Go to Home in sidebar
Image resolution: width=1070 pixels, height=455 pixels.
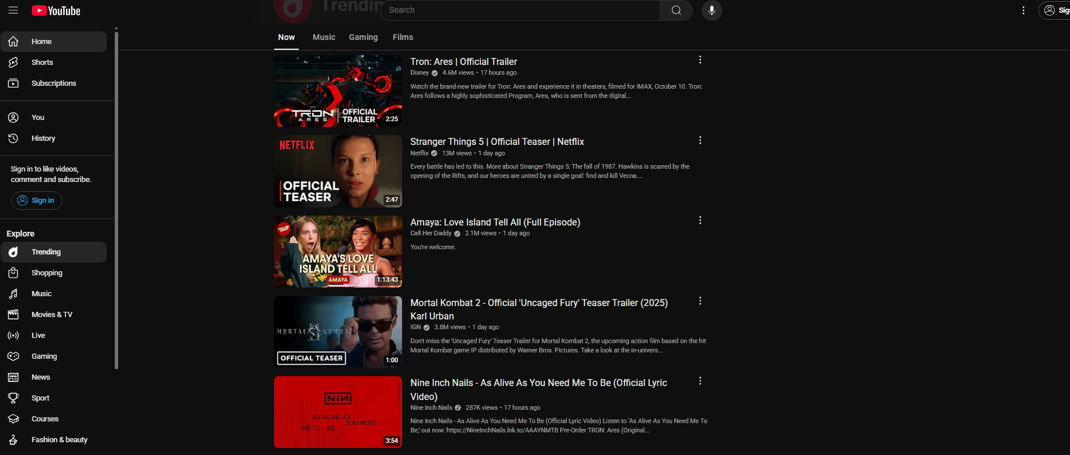54,42
